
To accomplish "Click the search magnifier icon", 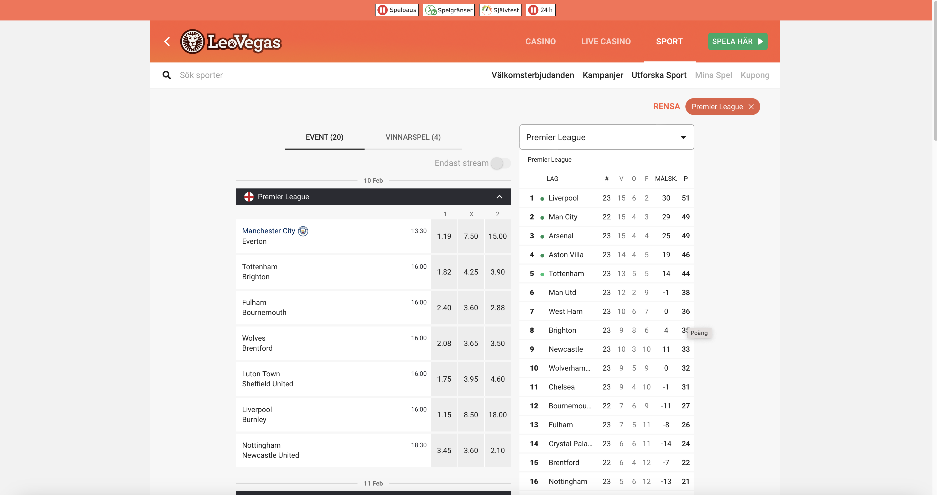I will click(166, 75).
